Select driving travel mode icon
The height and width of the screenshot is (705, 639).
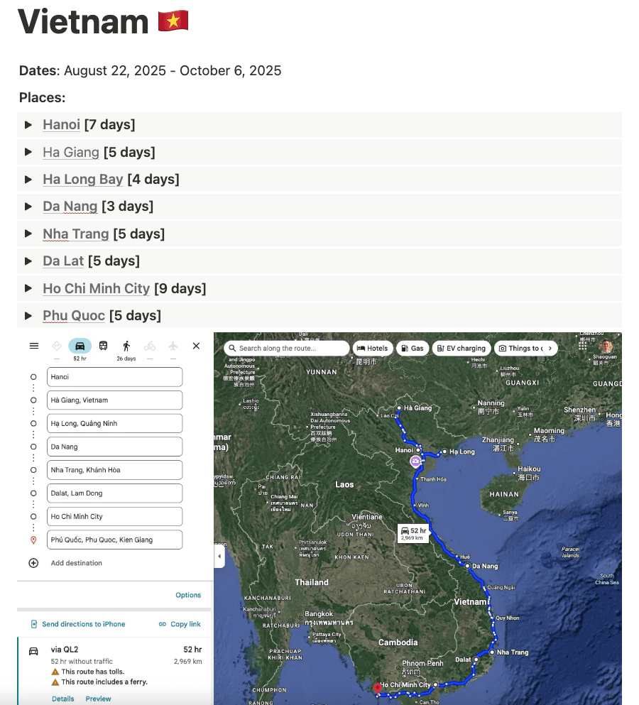tap(80, 346)
